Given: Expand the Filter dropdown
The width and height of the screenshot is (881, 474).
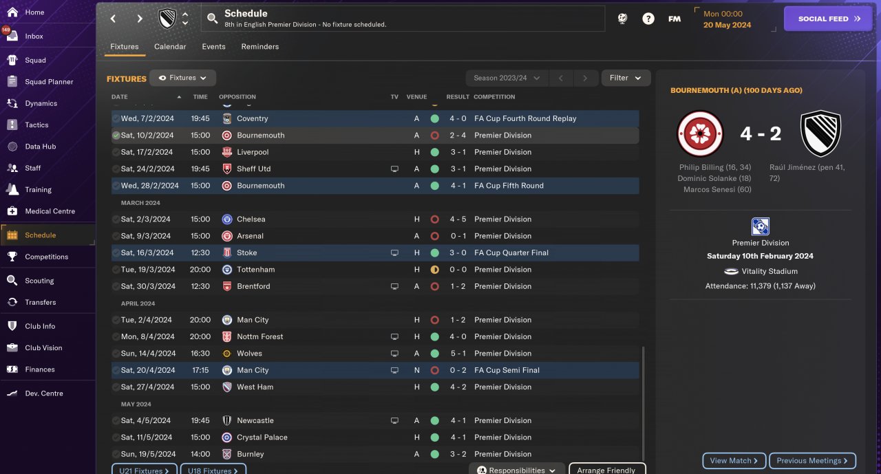Looking at the screenshot, I should coord(626,78).
